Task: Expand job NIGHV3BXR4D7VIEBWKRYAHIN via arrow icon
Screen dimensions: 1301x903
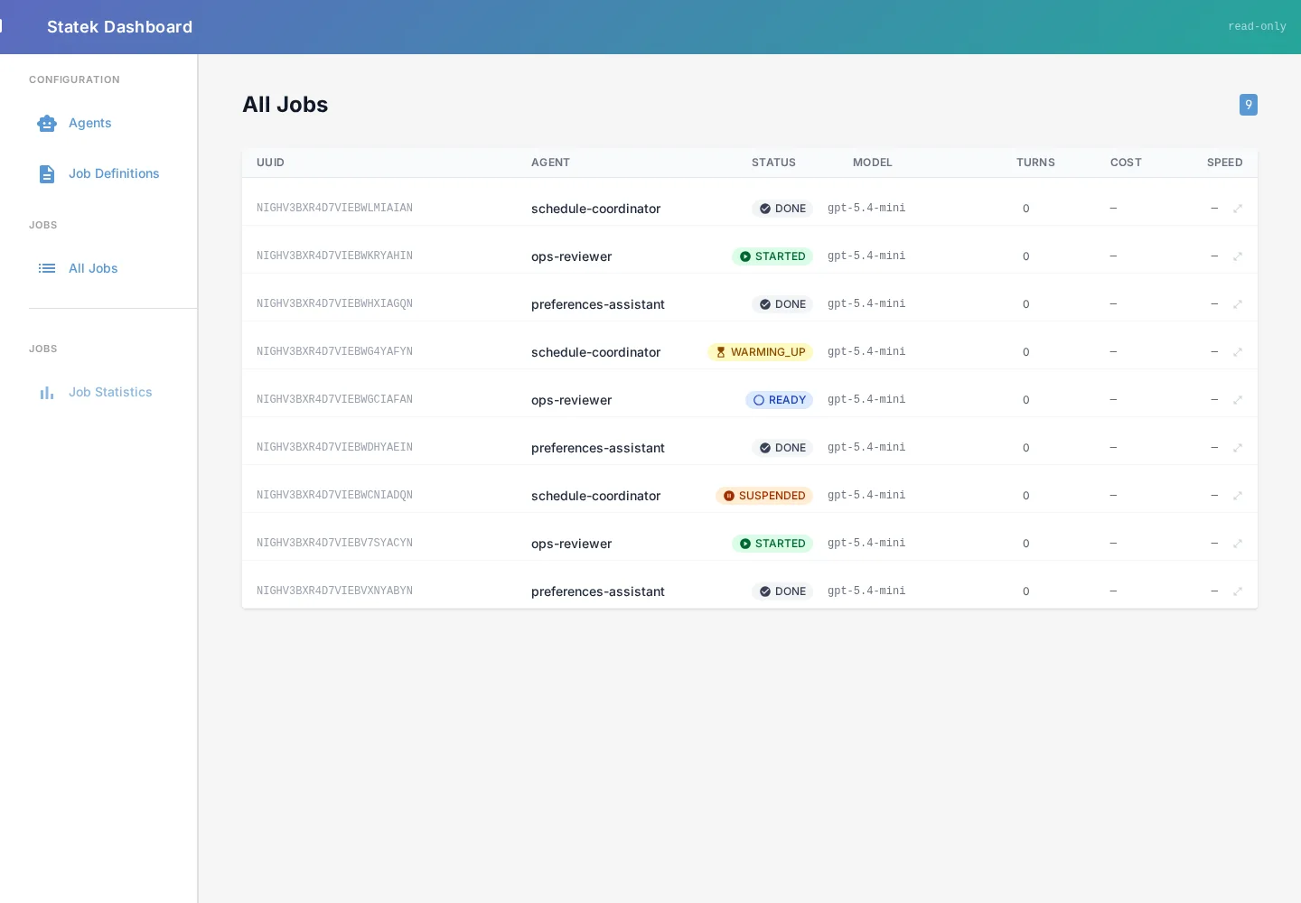Action: (1238, 256)
